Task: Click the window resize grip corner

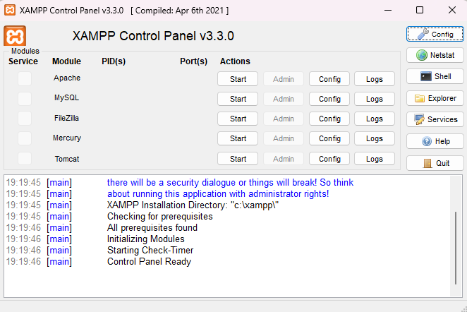Action: click(463, 308)
